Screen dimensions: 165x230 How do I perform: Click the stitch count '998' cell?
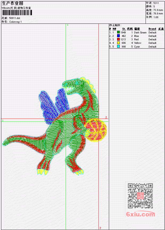(124, 47)
